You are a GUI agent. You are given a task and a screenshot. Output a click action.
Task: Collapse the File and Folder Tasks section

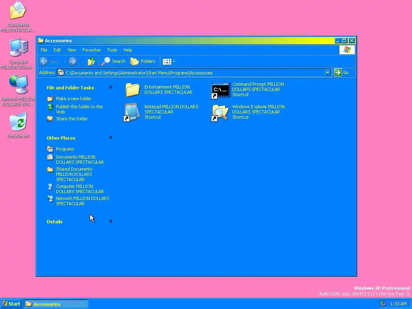click(111, 87)
